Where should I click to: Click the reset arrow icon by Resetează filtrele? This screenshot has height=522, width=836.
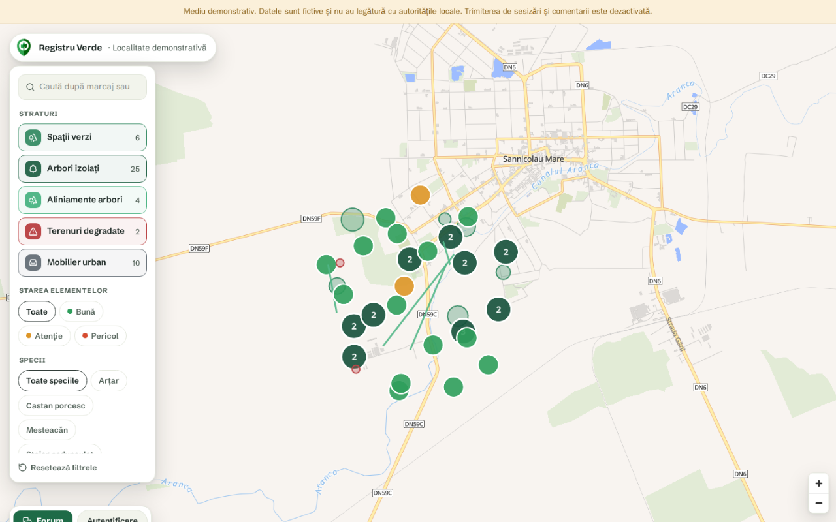click(23, 468)
